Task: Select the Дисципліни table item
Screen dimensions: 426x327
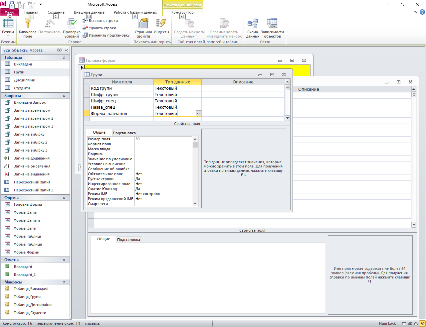Action: 35,80
